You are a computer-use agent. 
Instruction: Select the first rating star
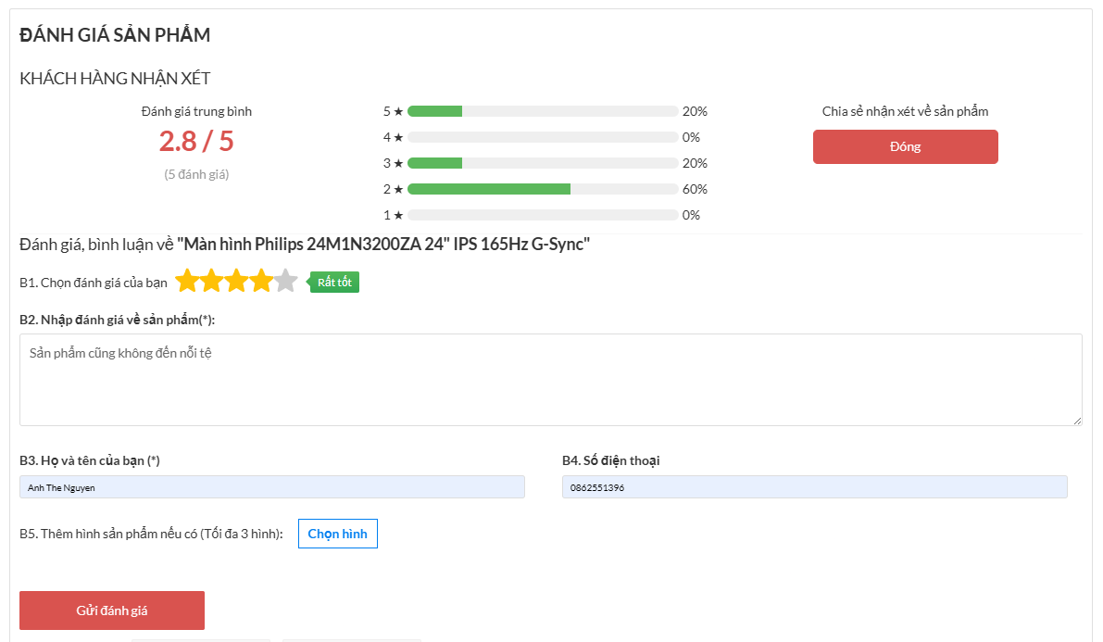pyautogui.click(x=188, y=281)
